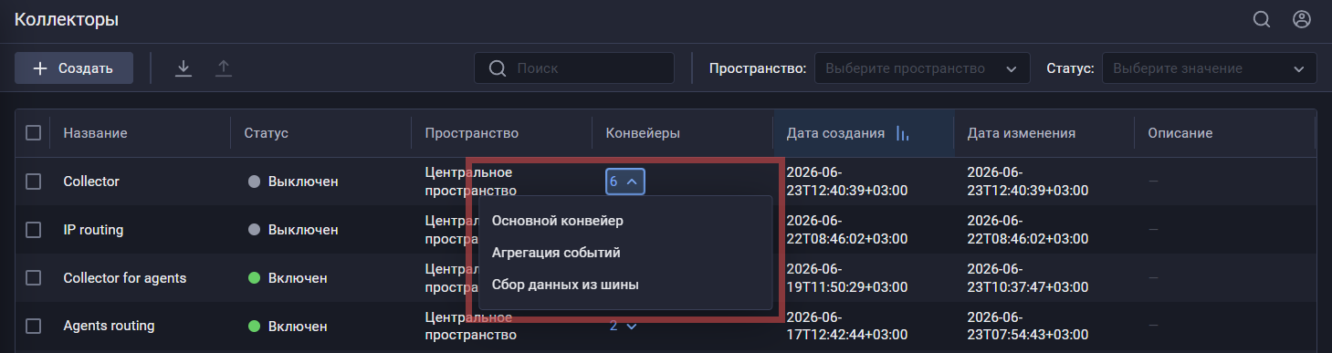
Task: Open global search magnifier icon in header
Action: coord(1262,19)
